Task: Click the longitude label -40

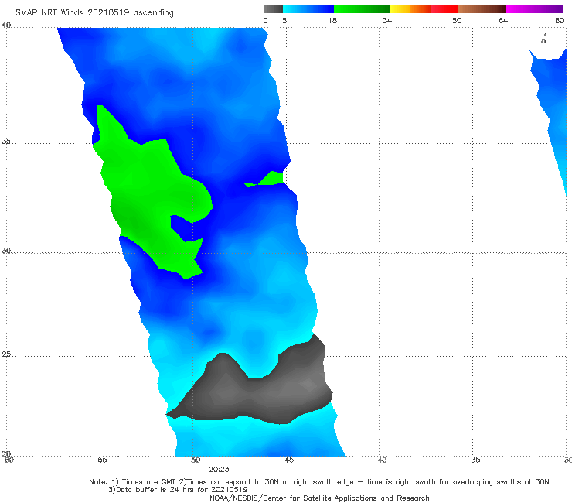Action: pyautogui.click(x=380, y=460)
